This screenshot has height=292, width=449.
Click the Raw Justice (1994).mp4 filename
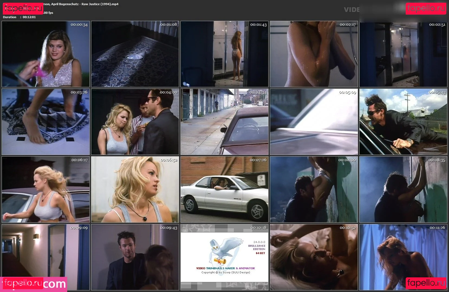(x=100, y=4)
